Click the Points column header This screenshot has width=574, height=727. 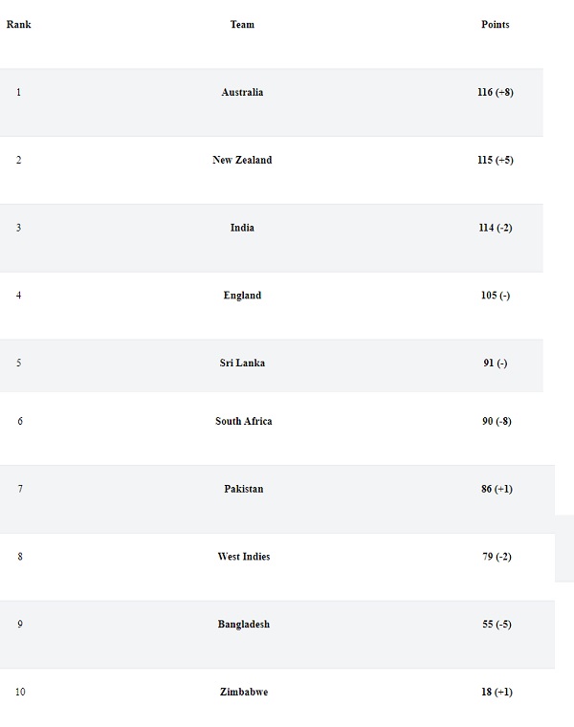pos(495,25)
